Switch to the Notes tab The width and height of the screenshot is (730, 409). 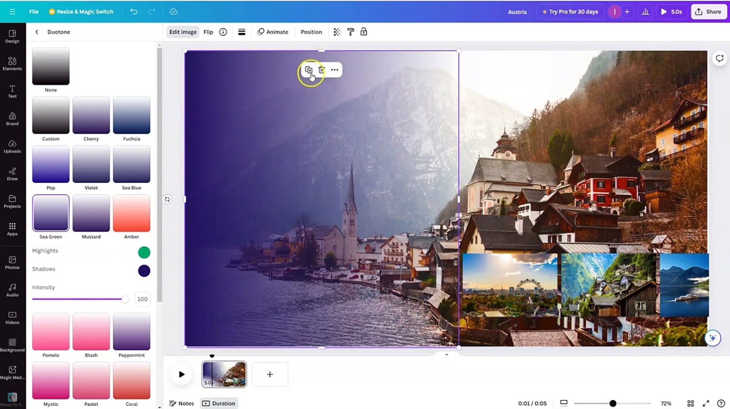point(181,403)
